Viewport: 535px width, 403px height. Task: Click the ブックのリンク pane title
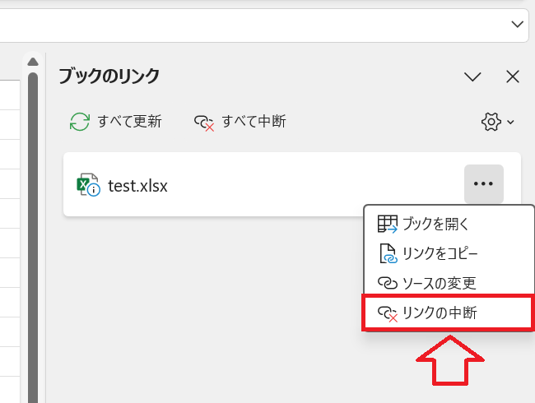click(x=109, y=76)
